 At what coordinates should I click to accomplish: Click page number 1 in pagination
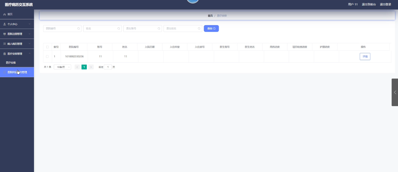coord(84,67)
